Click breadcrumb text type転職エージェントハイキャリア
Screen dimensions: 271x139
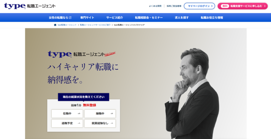(x=129, y=25)
